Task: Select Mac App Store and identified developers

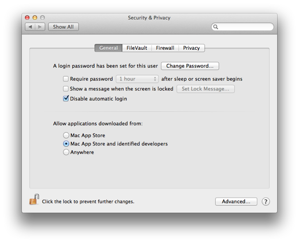Action: pos(66,144)
